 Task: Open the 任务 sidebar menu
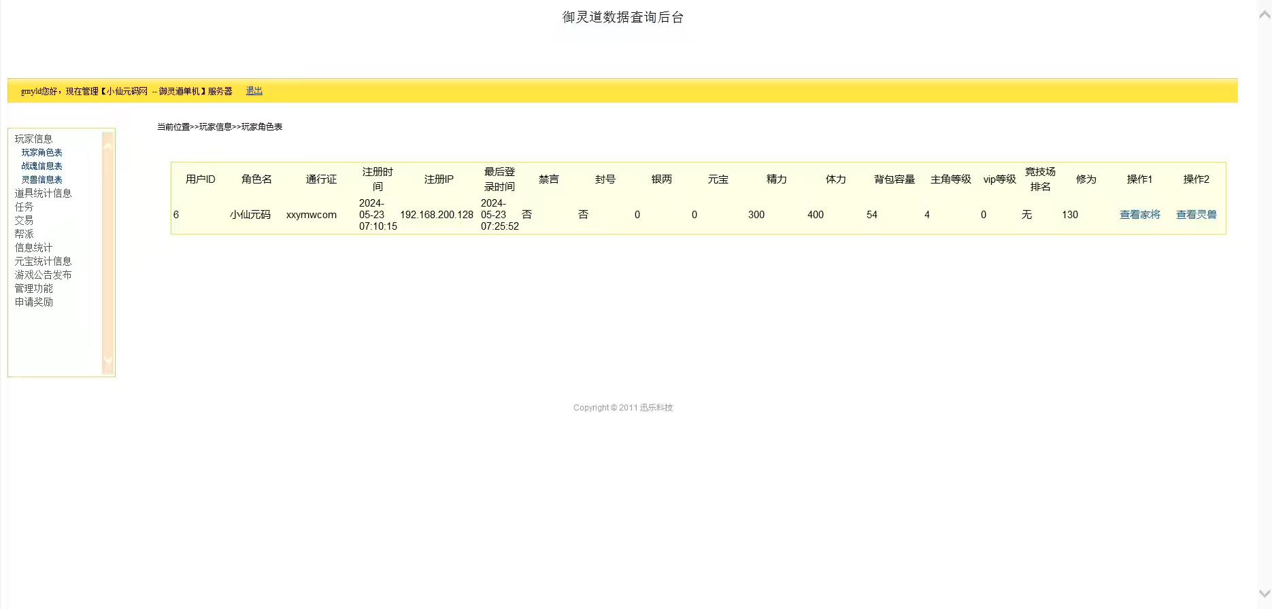point(24,207)
